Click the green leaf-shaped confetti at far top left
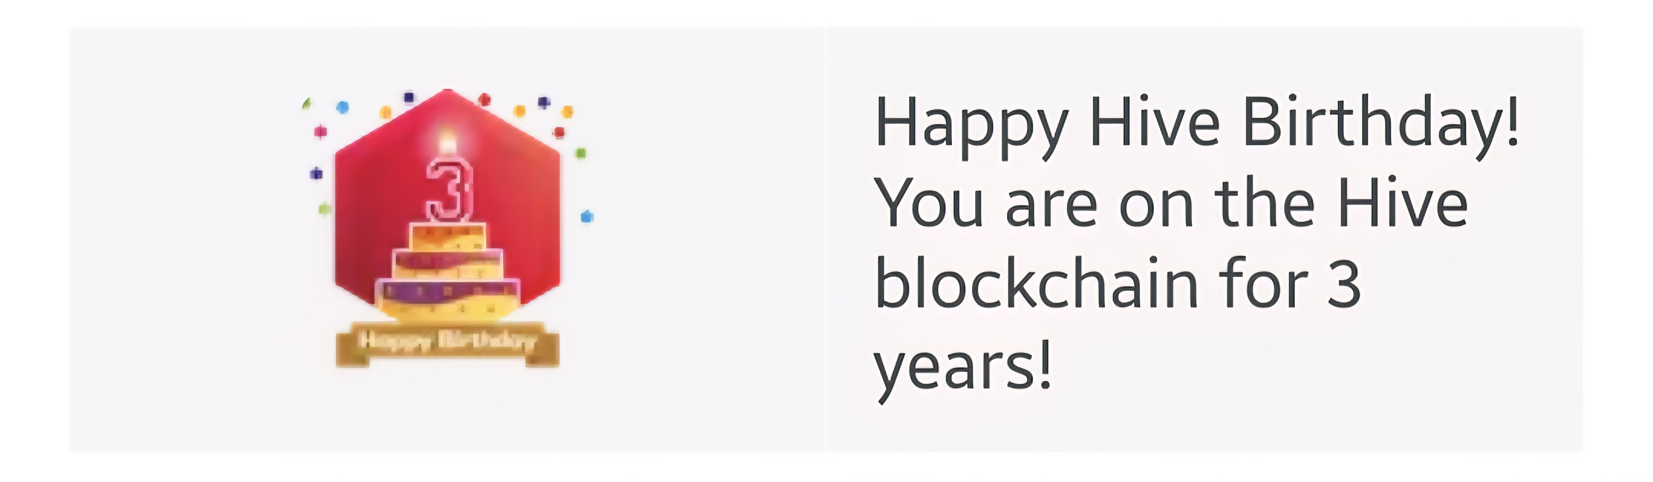This screenshot has height=482, width=1653. pos(307,103)
